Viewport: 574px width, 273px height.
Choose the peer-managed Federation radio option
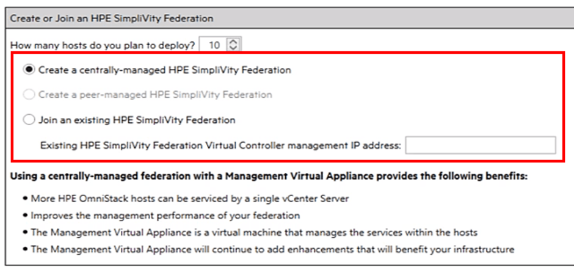click(x=29, y=95)
